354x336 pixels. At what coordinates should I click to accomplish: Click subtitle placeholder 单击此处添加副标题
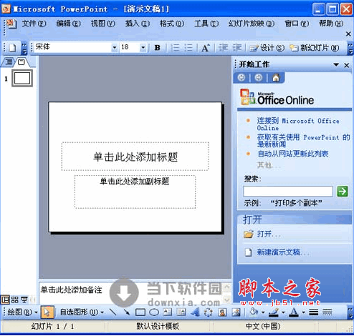(135, 192)
